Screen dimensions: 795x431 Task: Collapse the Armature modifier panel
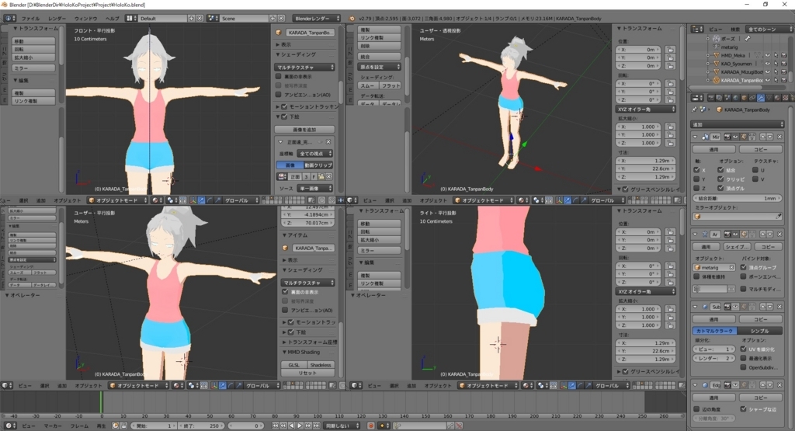pos(695,235)
